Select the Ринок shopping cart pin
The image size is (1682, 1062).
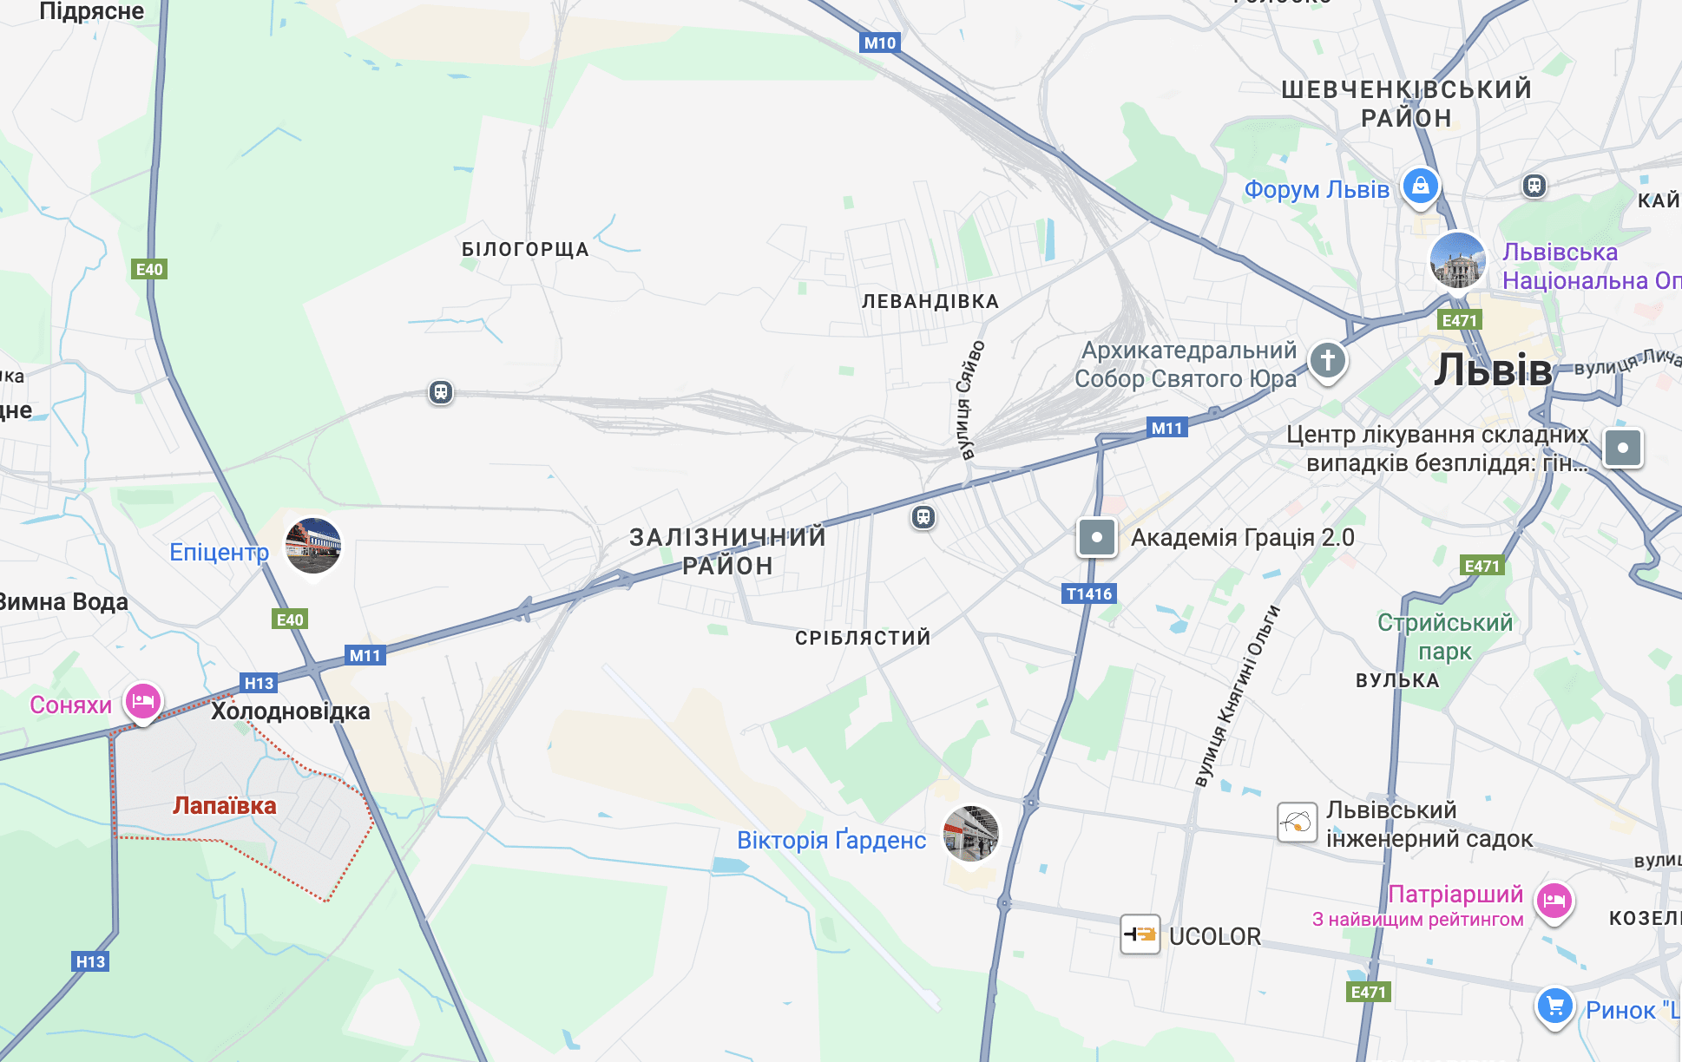1554,1007
